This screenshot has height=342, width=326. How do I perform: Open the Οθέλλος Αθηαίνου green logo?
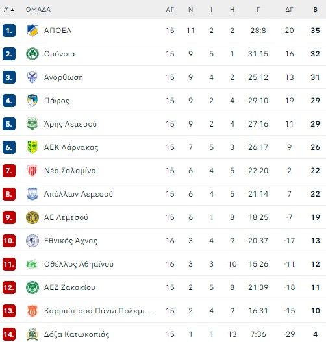pyautogui.click(x=32, y=264)
